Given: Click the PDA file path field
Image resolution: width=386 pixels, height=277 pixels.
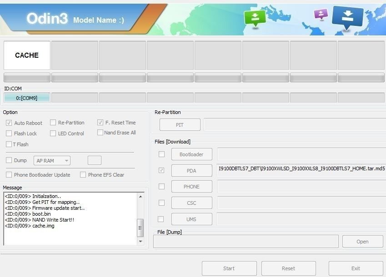Looking at the screenshot, I should [301, 170].
